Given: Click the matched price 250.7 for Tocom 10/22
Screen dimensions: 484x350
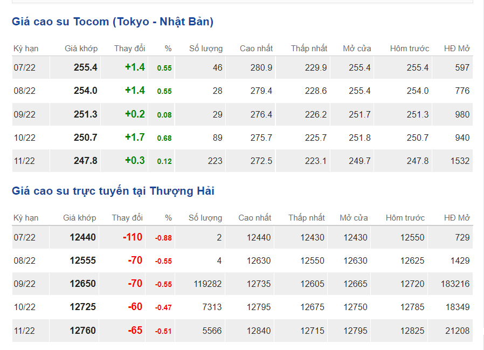Looking at the screenshot, I should pyautogui.click(x=85, y=138).
